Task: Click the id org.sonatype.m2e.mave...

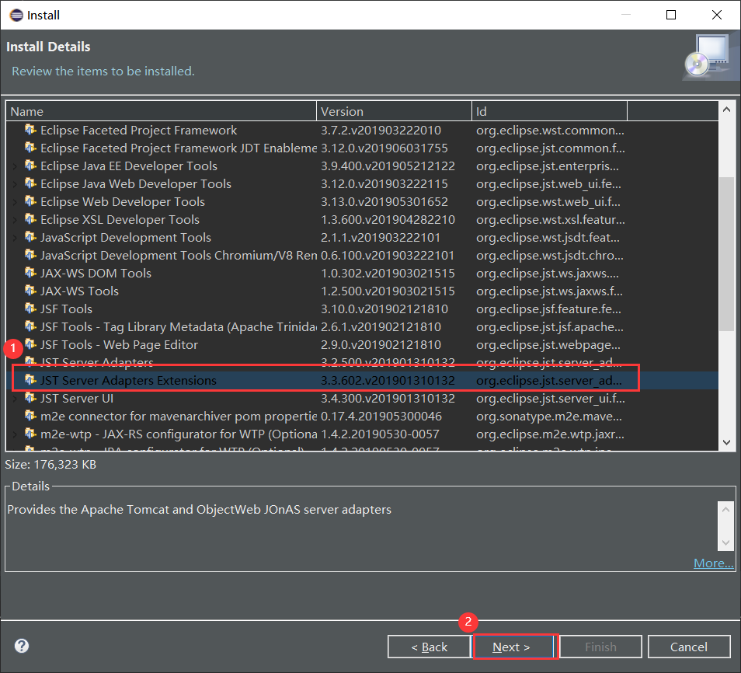Action: tap(548, 417)
